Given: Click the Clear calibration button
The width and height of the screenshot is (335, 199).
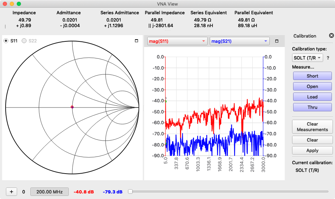Looking at the screenshot, I should pos(312,140).
